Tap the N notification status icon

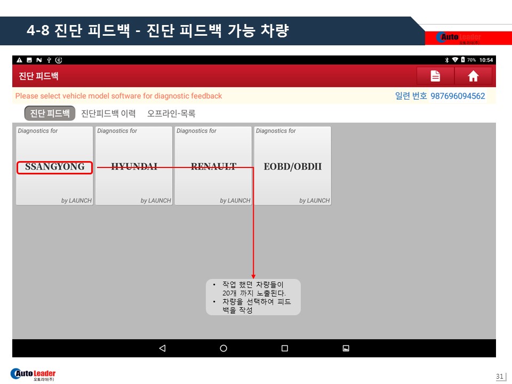pos(39,60)
